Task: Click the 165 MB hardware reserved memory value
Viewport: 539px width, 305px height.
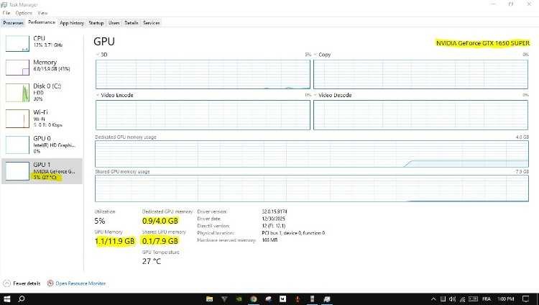Action: [269, 240]
